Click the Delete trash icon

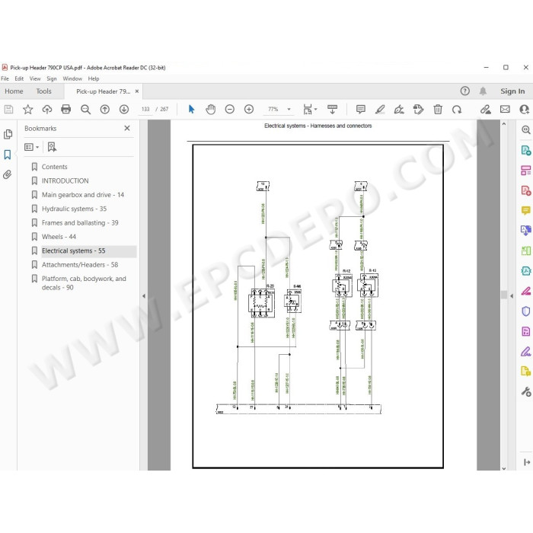click(438, 109)
